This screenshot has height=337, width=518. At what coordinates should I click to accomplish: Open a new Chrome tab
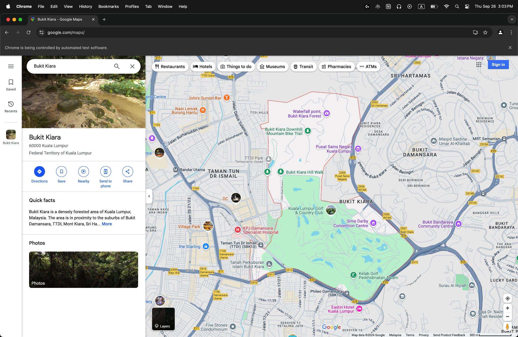coord(104,19)
